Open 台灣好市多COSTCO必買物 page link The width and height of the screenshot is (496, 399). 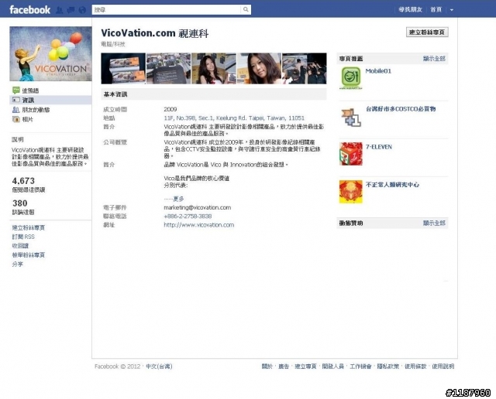(401, 109)
